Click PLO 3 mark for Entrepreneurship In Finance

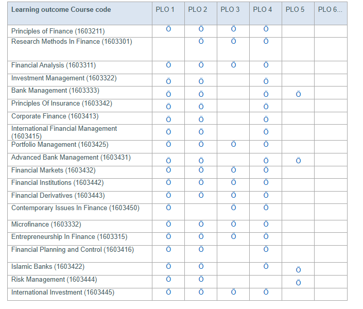234,236
